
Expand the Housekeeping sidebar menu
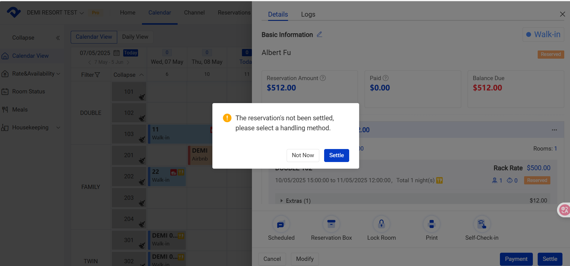point(58,128)
